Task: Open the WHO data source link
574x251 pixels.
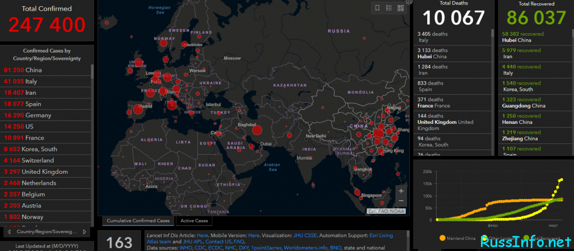Action: click(x=185, y=248)
